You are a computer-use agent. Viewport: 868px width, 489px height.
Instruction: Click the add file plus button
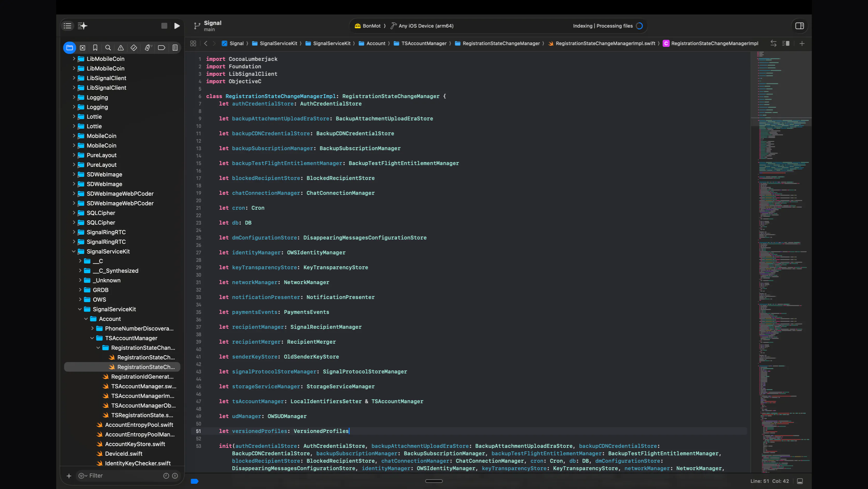[69, 476]
